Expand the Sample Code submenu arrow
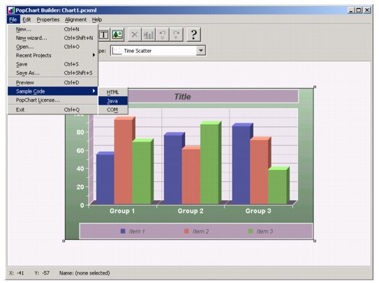 94,91
